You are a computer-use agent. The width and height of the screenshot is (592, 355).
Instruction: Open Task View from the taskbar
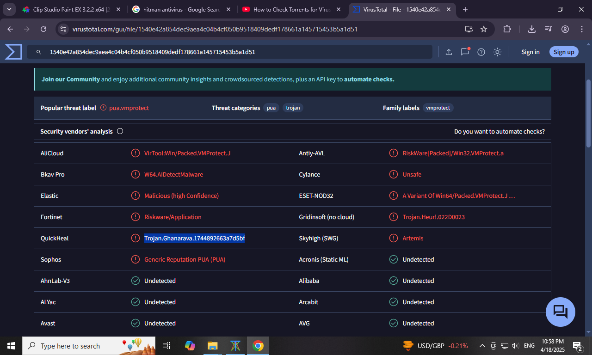166,346
